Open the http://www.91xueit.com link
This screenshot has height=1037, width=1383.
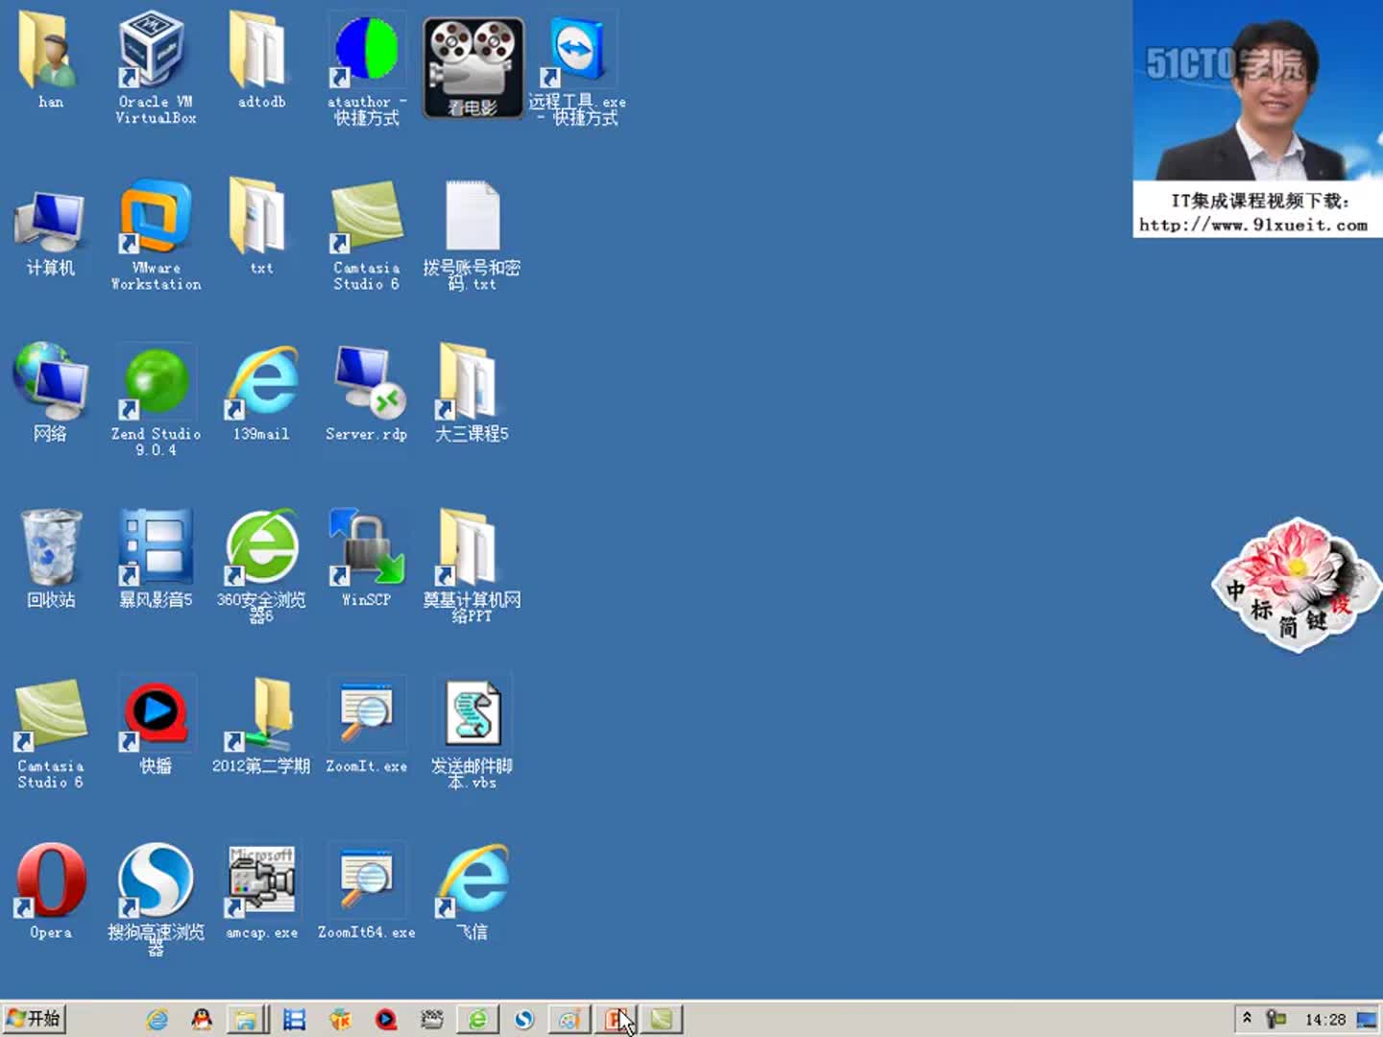[1253, 226]
